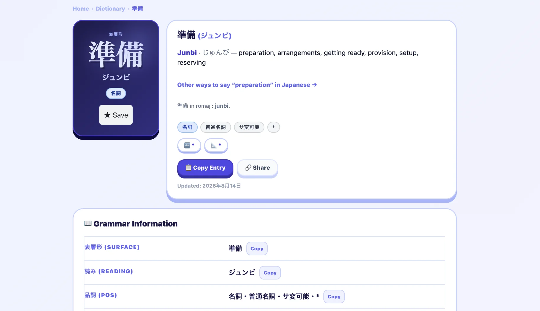Screen dimensions: 540x311
Task: Click the 品詞 (POS) row label
Action: [101, 295]
